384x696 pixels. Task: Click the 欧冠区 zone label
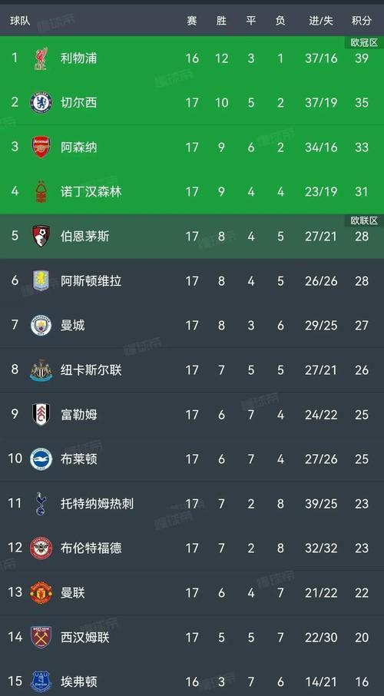tap(364, 42)
